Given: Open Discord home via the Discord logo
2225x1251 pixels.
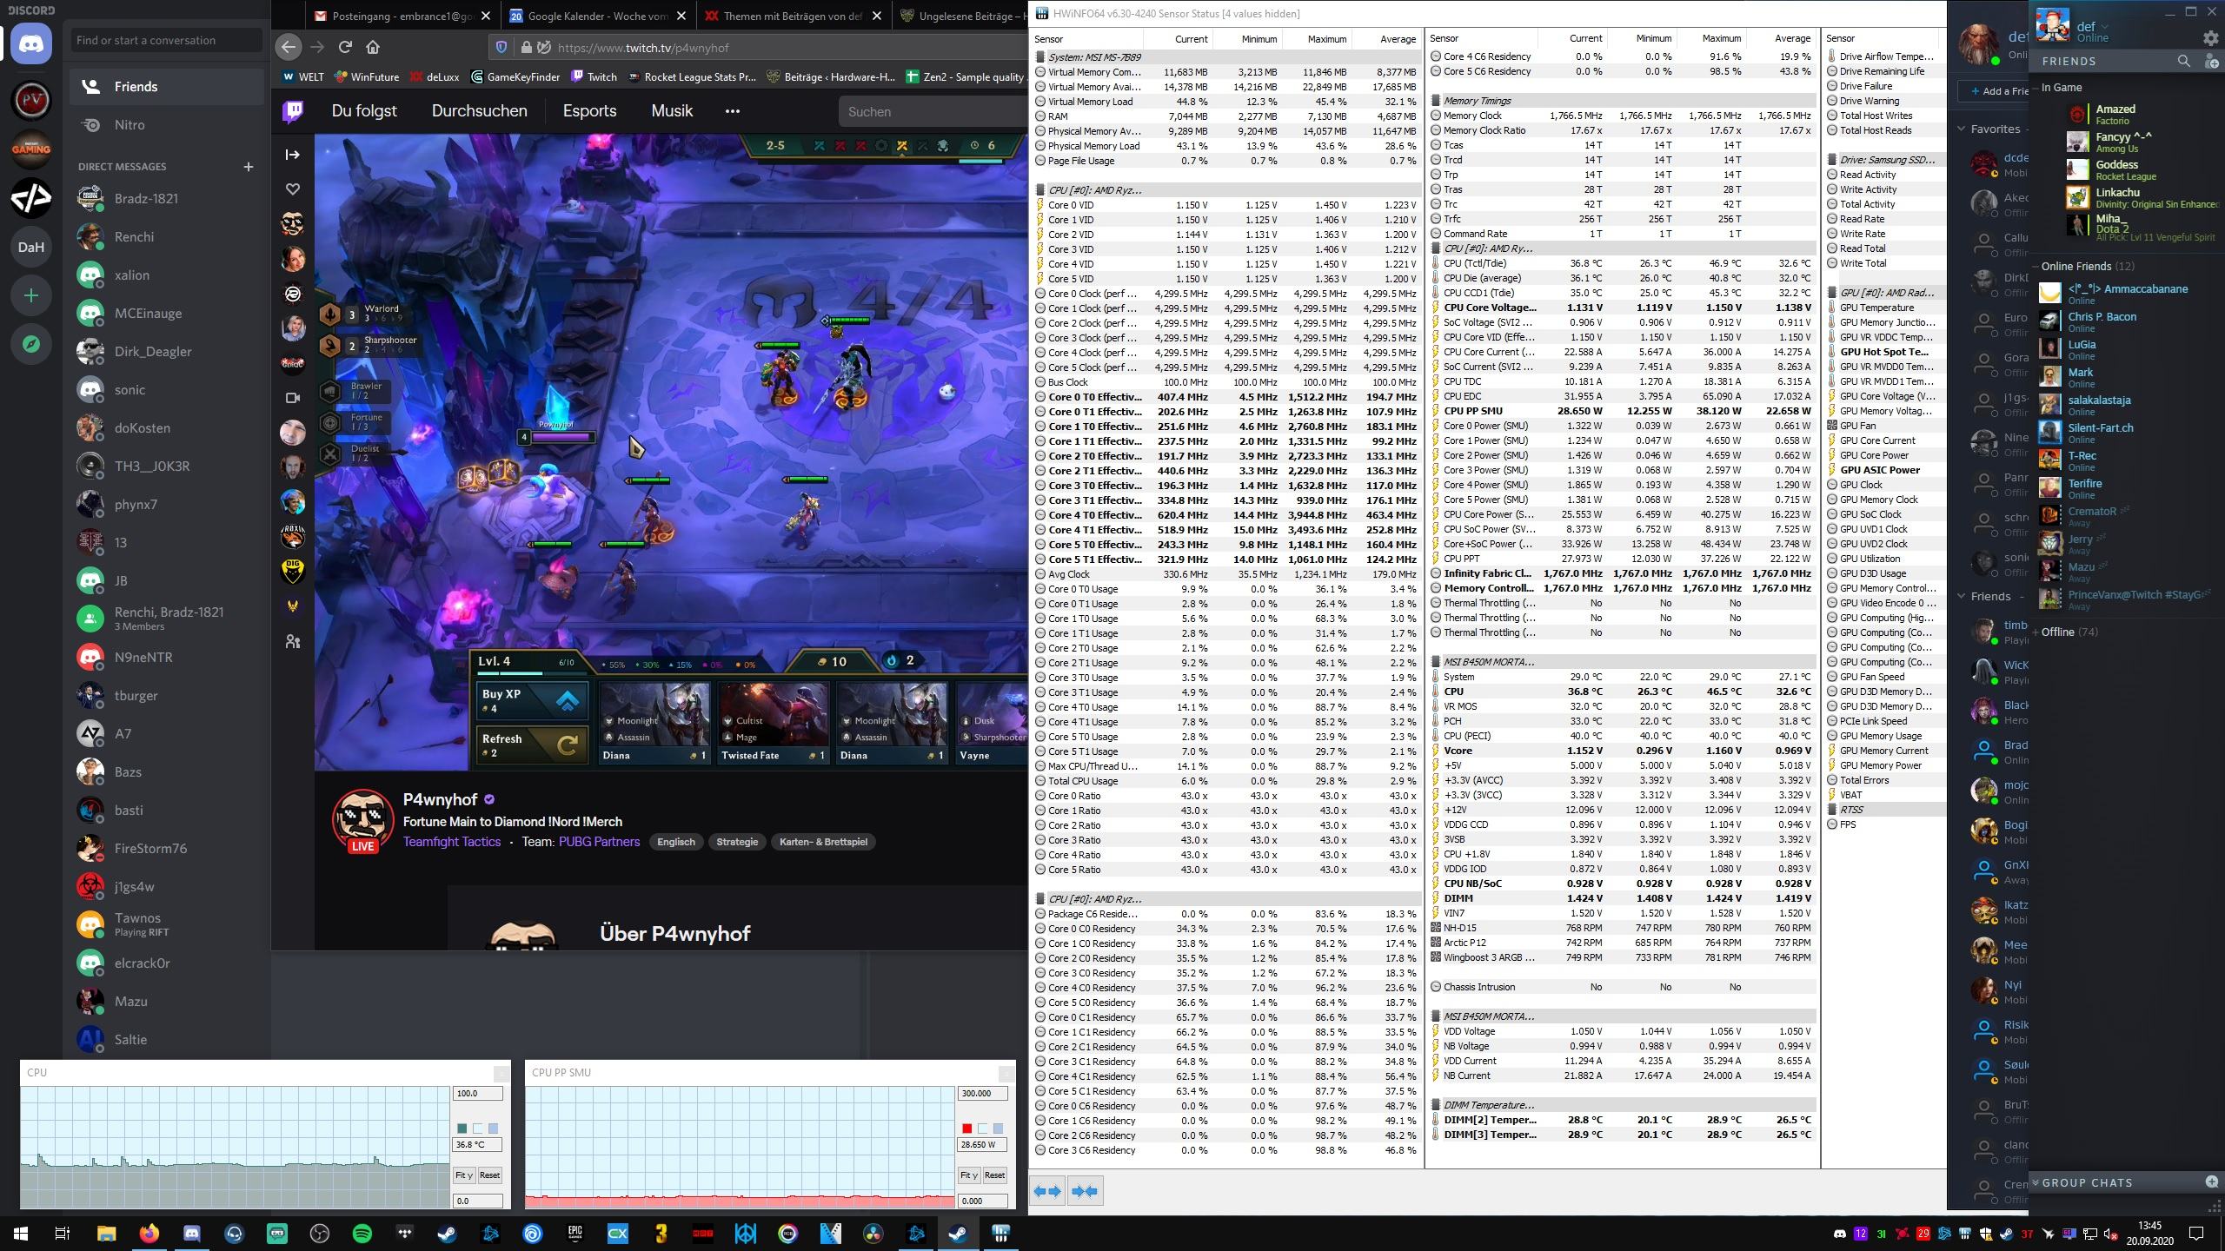Looking at the screenshot, I should [31, 43].
